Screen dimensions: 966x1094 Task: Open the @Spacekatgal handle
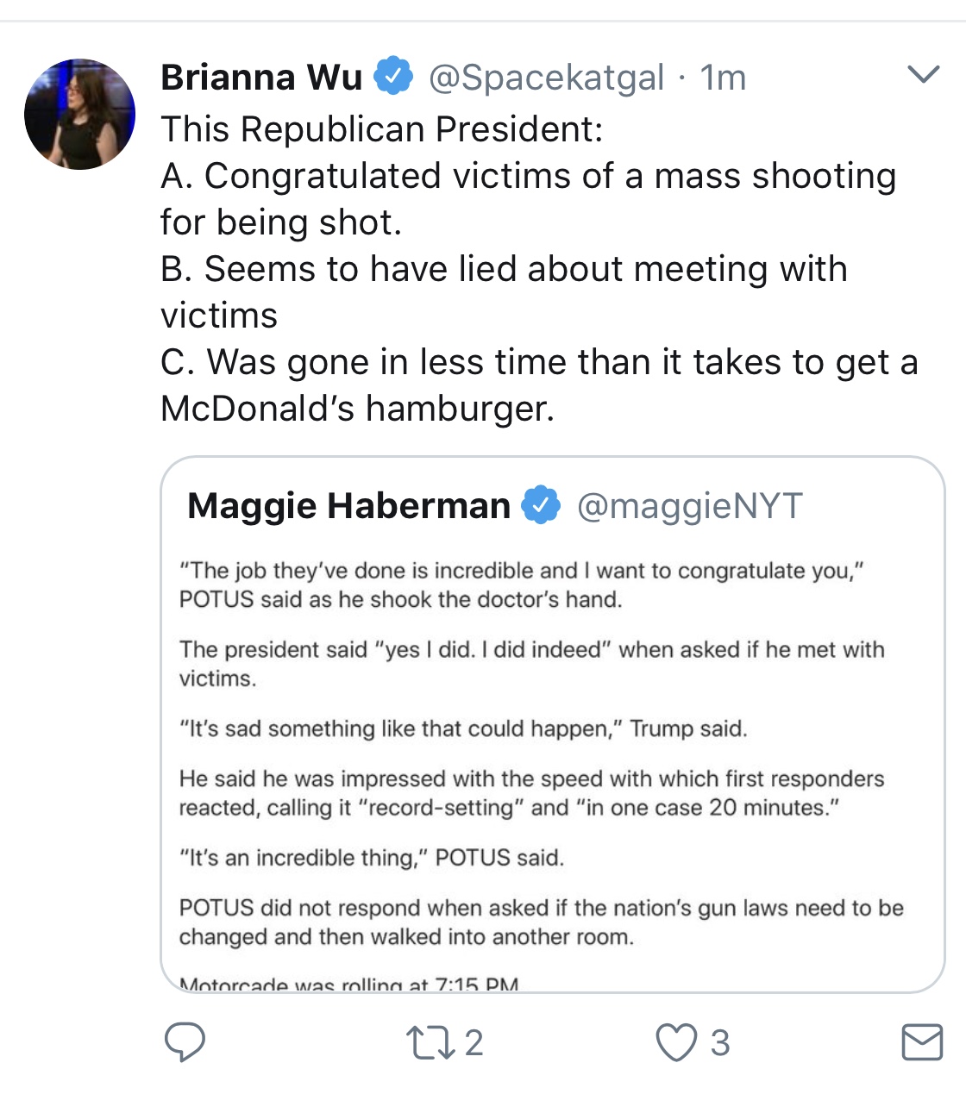547,78
